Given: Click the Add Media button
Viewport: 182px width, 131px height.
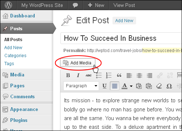Looking at the screenshot, I should point(78,63).
